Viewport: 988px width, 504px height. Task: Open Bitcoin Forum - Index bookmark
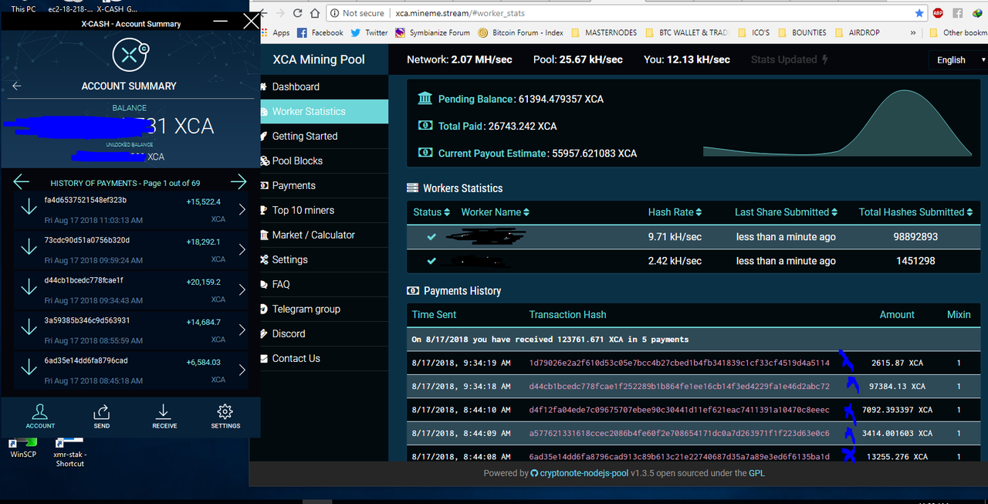pyautogui.click(x=521, y=32)
